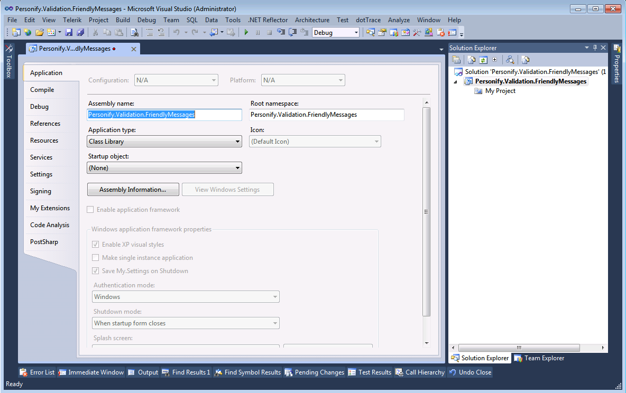Viewport: 626px width, 393px height.
Task: Click the Assembly Information button
Action: [133, 190]
